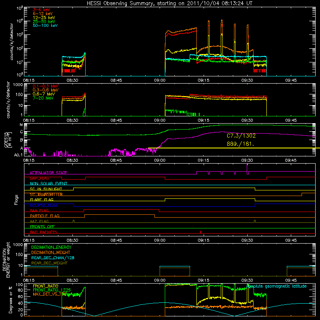The image size is (320, 320).
Task: Click the 0.1-0.3 MeV legend entry
Action: click(x=46, y=86)
